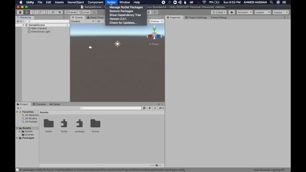Click the scene orientation gizmo
This screenshot has width=306, height=172.
[x=154, y=34]
